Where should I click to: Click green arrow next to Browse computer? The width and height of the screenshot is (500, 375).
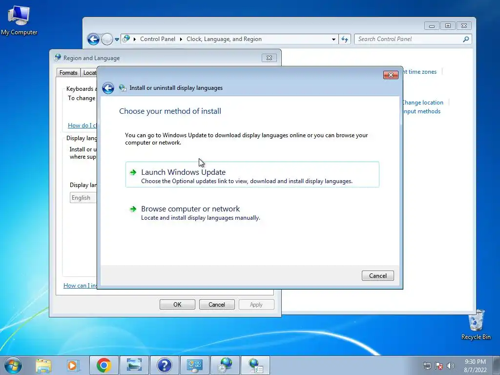point(133,209)
